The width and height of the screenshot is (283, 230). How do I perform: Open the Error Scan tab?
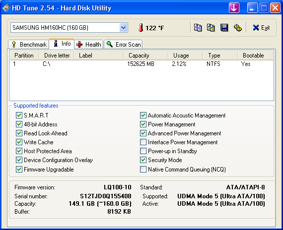[x=123, y=44]
